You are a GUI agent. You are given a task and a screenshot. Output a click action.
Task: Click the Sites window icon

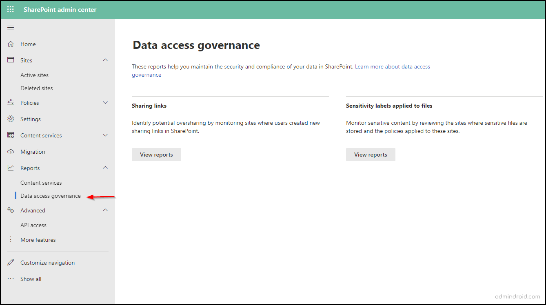[11, 60]
